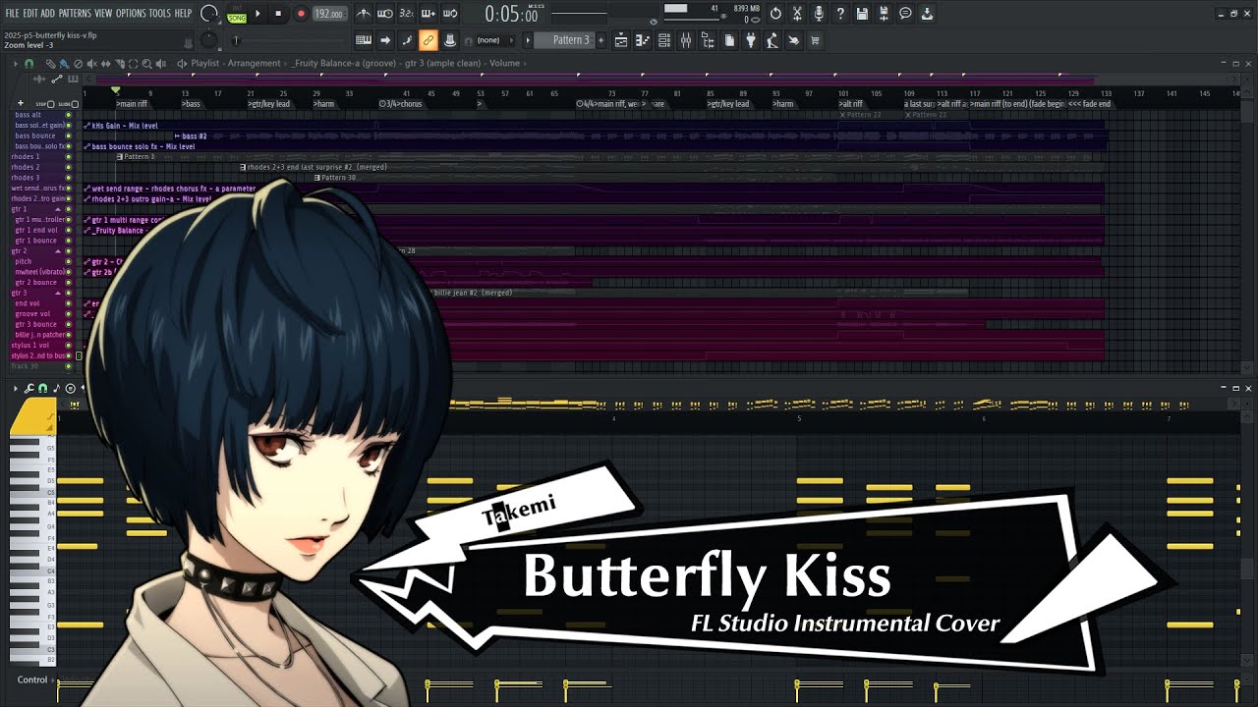Open the project picker pages icon

[x=729, y=40]
